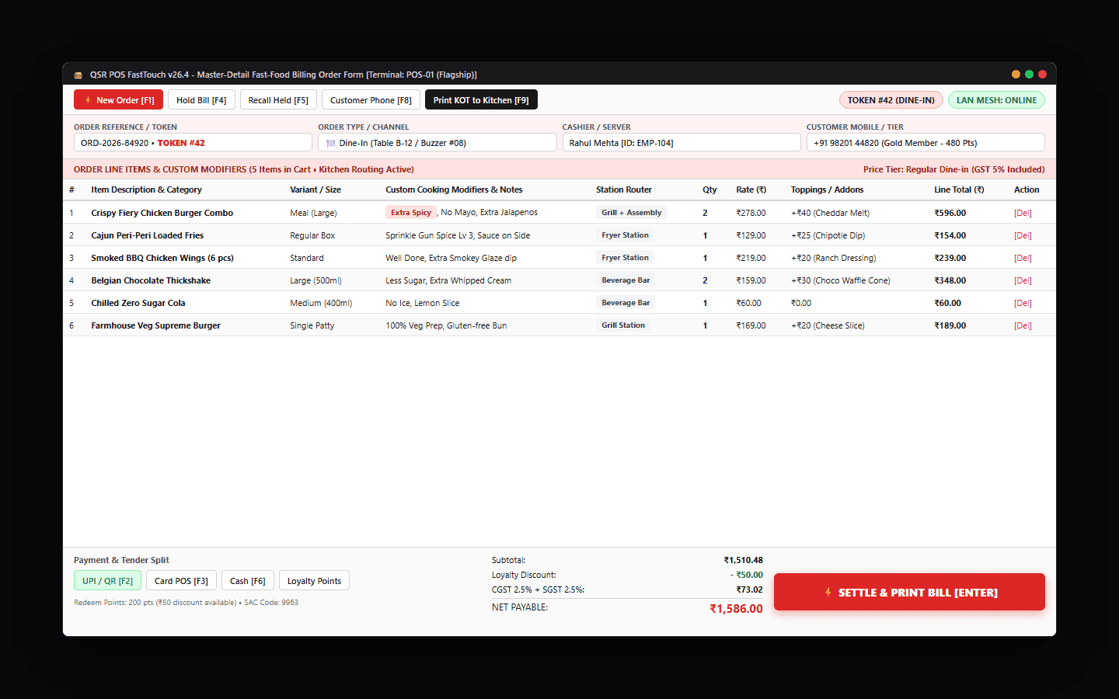This screenshot has width=1119, height=699.
Task: Click No Ice, Lemon Slice note
Action: 422,303
